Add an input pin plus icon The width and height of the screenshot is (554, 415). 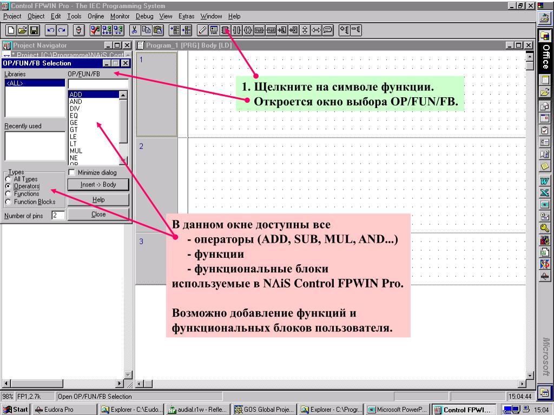[344, 30]
